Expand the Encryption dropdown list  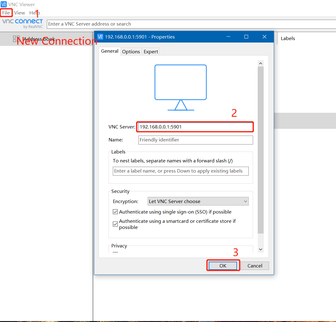pyautogui.click(x=198, y=202)
